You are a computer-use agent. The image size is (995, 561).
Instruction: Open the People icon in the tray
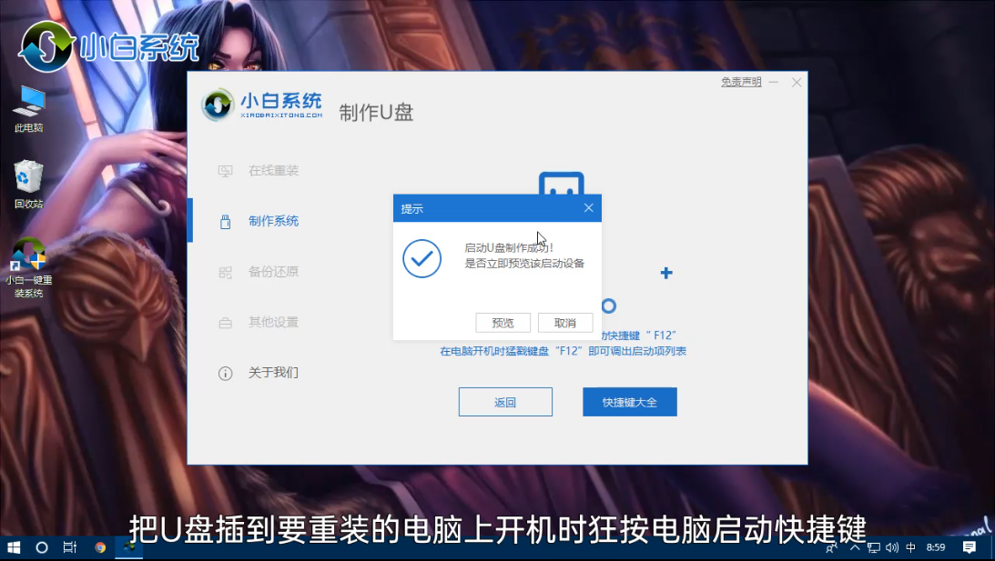pos(832,547)
